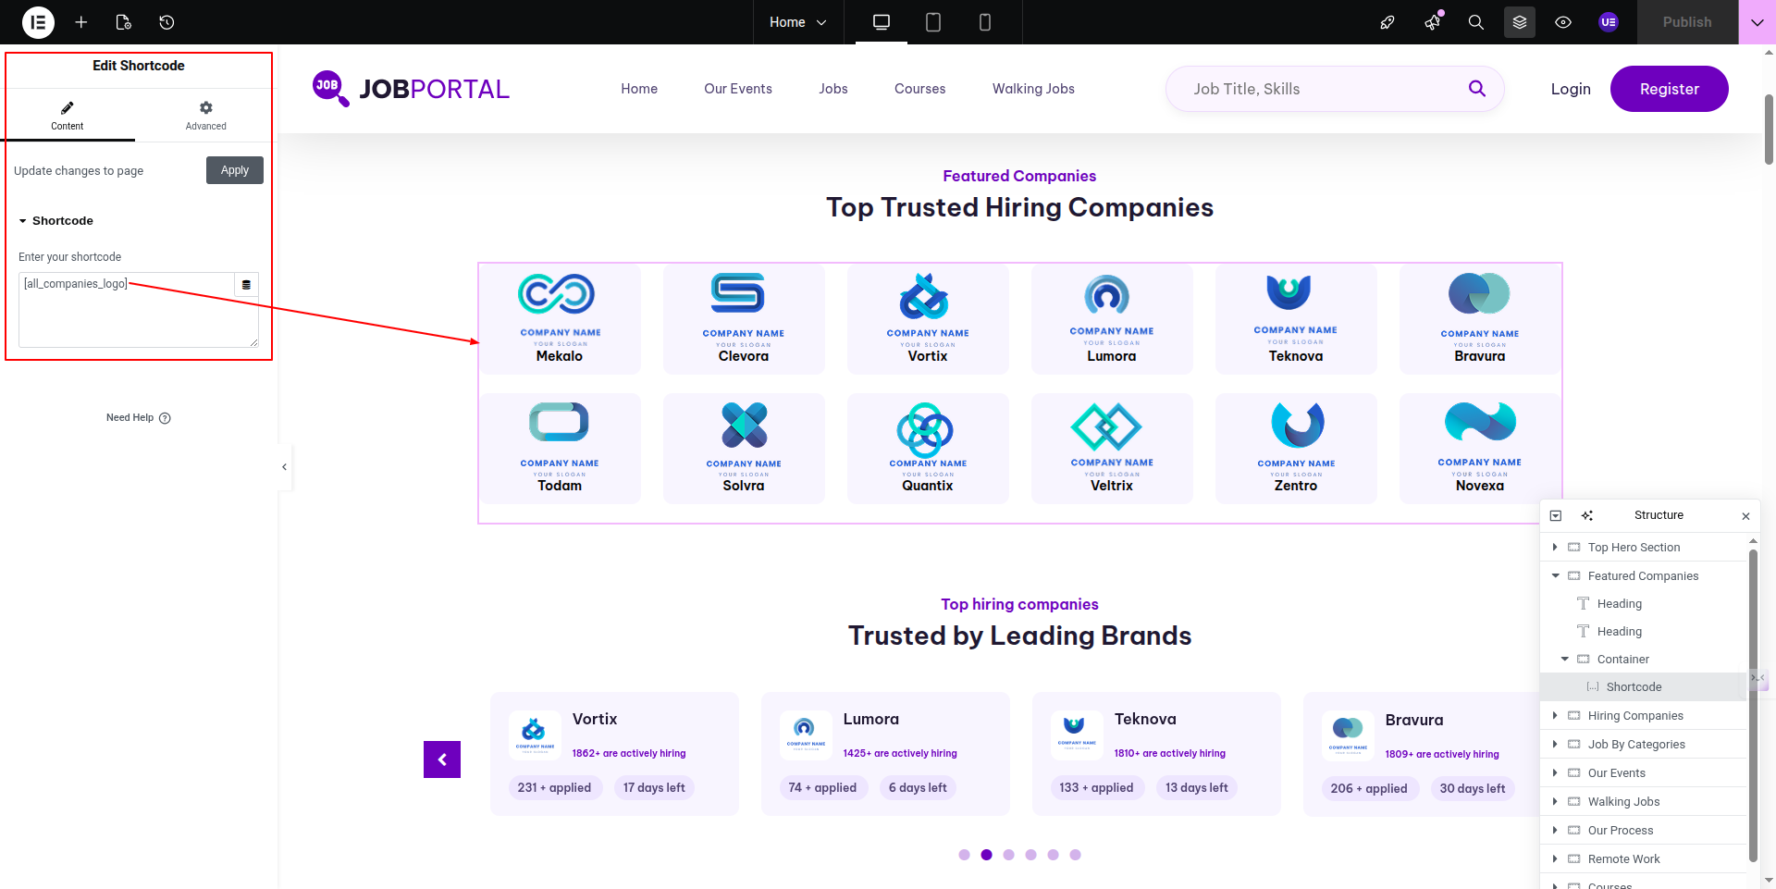Switch to mobile device view
Screen dimensions: 1776x889
click(x=984, y=22)
